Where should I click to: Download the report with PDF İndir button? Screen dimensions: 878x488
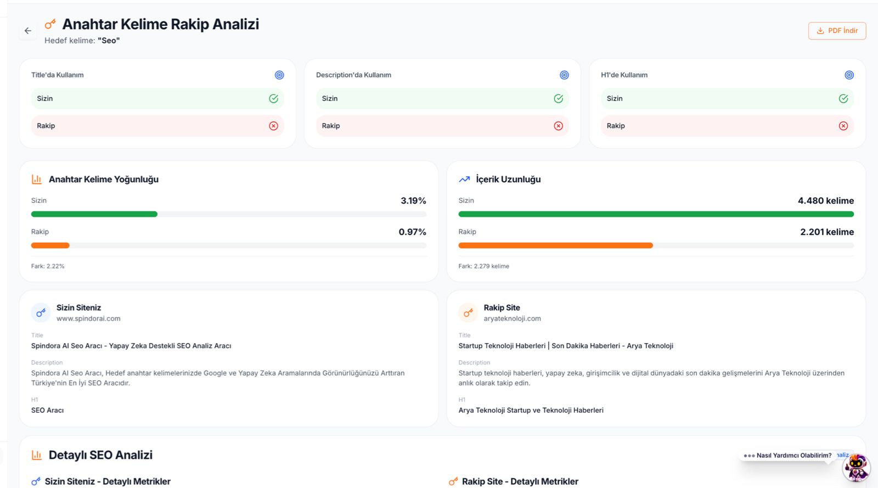click(x=837, y=31)
